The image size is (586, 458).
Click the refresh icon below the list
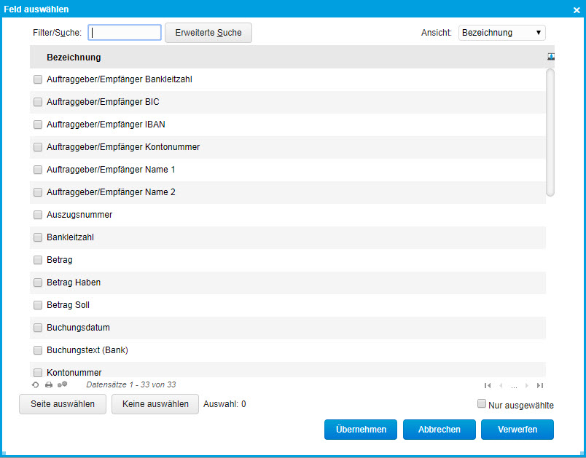pyautogui.click(x=35, y=384)
